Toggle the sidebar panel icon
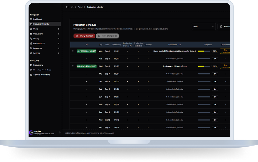 67,7
